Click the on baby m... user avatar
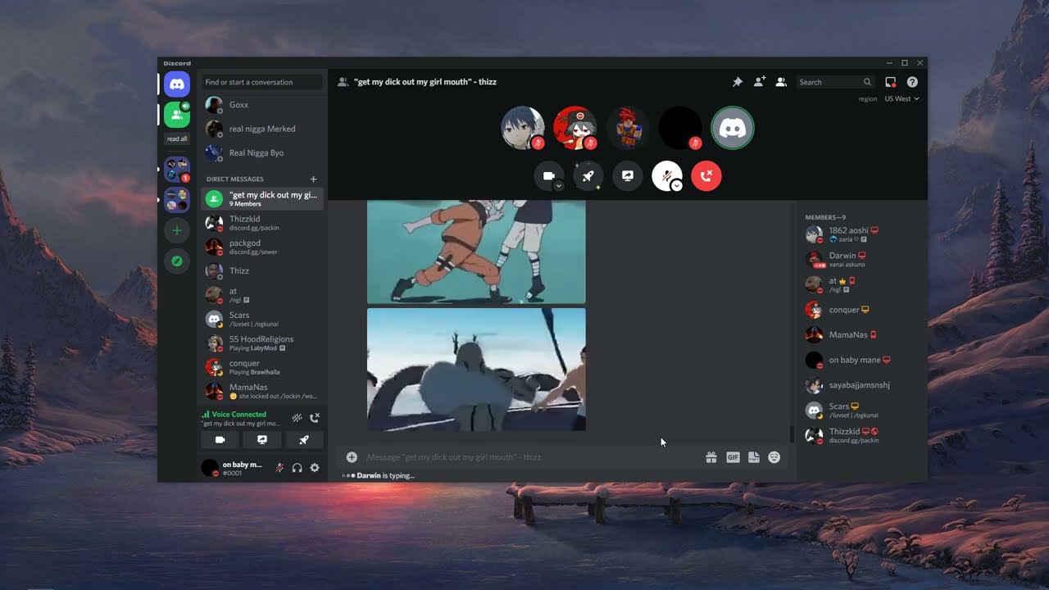This screenshot has height=590, width=1049. click(x=210, y=468)
